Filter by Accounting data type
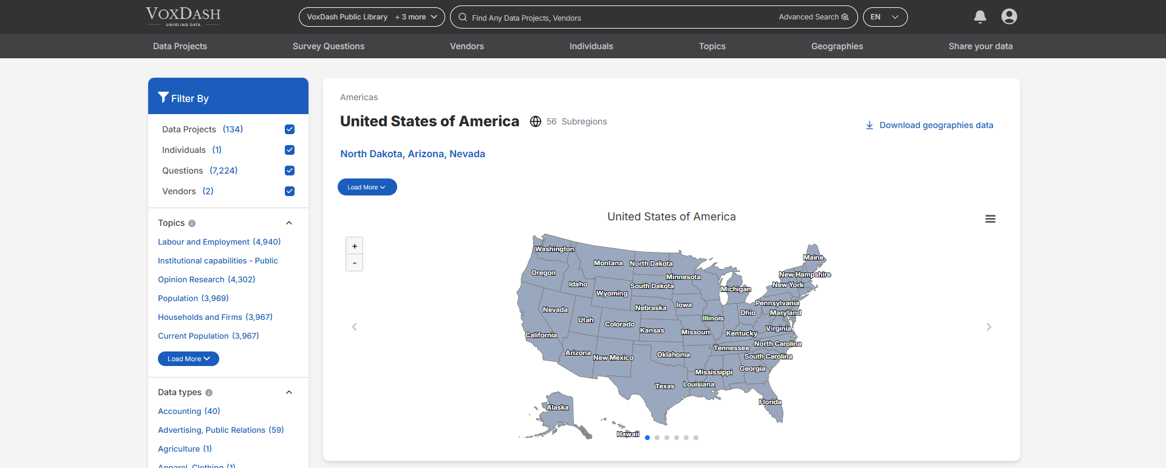This screenshot has width=1166, height=468. 189,411
